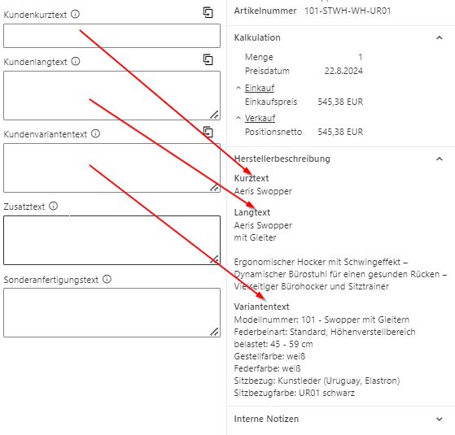Click the Kundenvariantentext info icon
The width and height of the screenshot is (455, 435).
[95, 133]
